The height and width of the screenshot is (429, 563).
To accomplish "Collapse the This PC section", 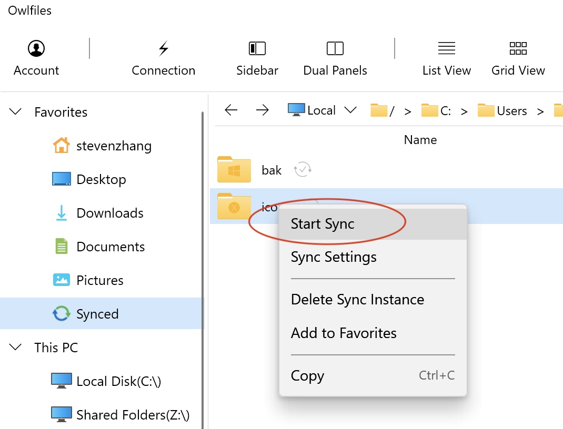I will [x=15, y=347].
